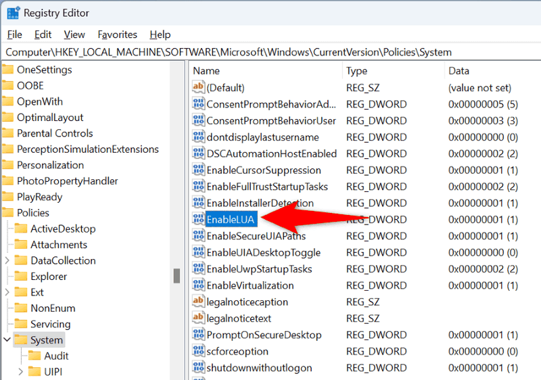Click the OneSettings folder icon
The width and height of the screenshot is (541, 380).
(7, 70)
